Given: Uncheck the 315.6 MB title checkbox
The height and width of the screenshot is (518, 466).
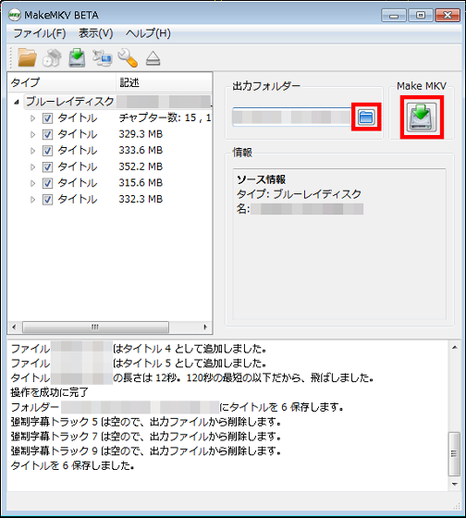Looking at the screenshot, I should click(x=47, y=183).
